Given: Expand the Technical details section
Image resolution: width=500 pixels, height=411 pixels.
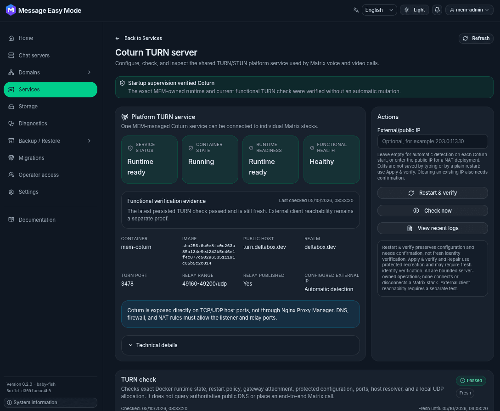Looking at the screenshot, I should 241,345.
